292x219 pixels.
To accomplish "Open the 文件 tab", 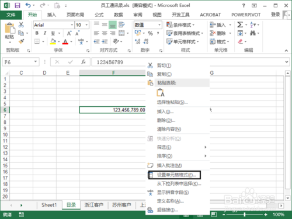I will tap(11, 15).
